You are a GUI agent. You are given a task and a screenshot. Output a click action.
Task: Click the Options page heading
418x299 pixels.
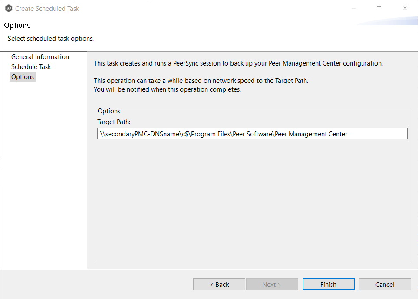pyautogui.click(x=17, y=25)
